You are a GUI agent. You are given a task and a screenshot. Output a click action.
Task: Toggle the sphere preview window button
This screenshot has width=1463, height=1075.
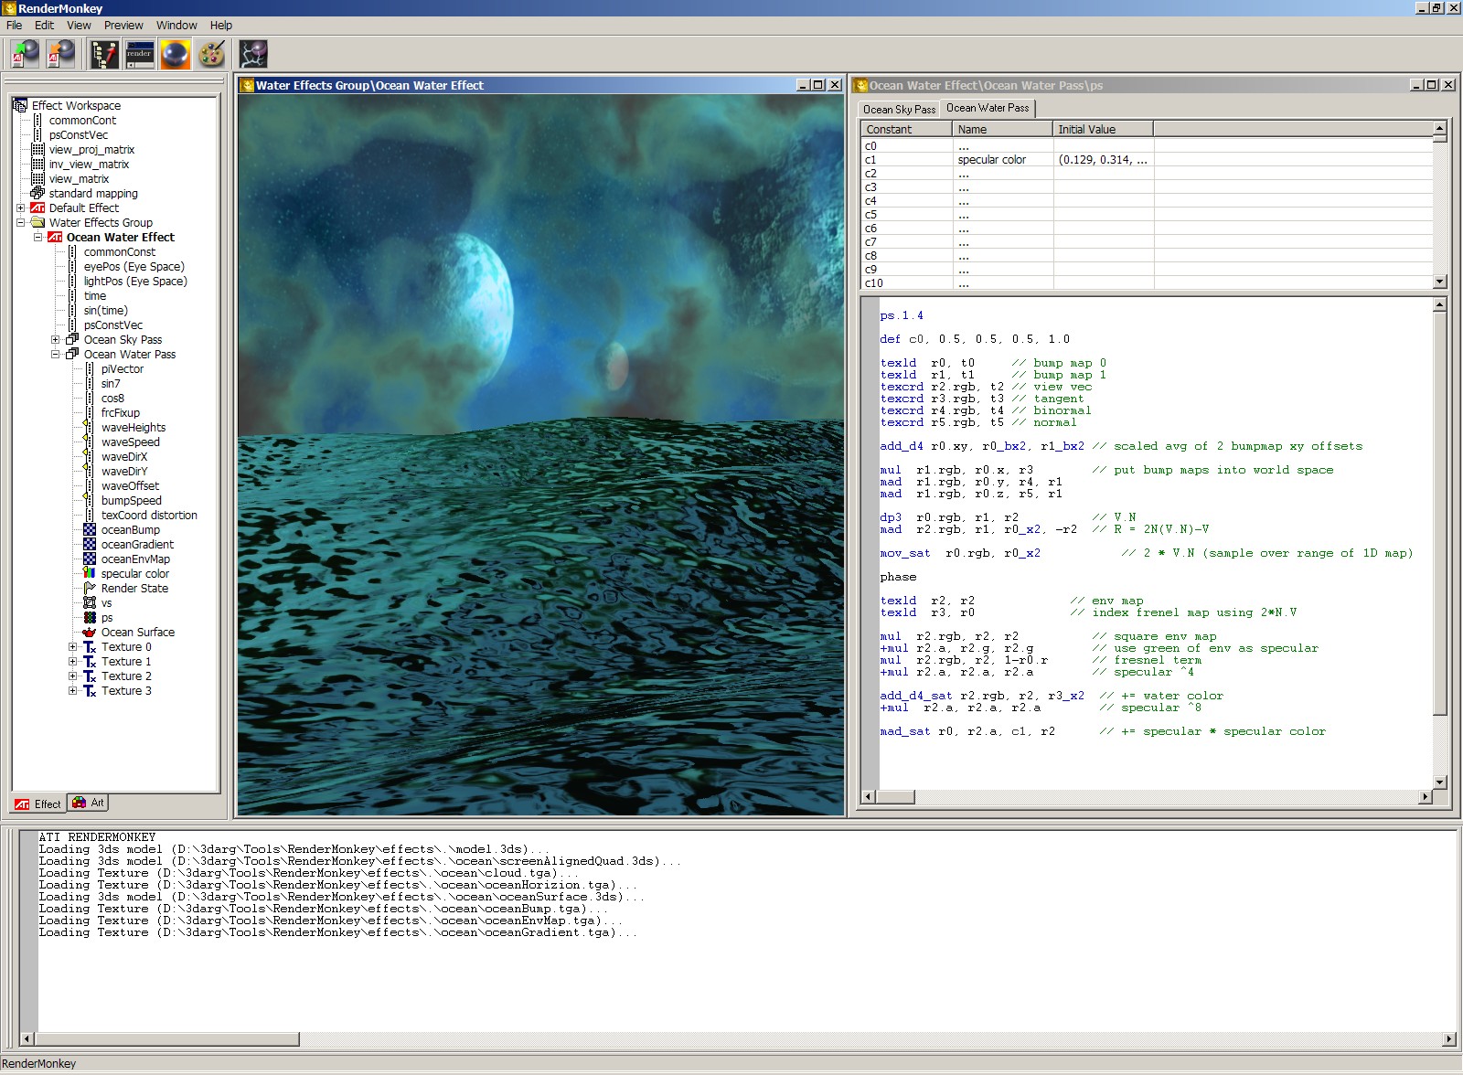175,54
